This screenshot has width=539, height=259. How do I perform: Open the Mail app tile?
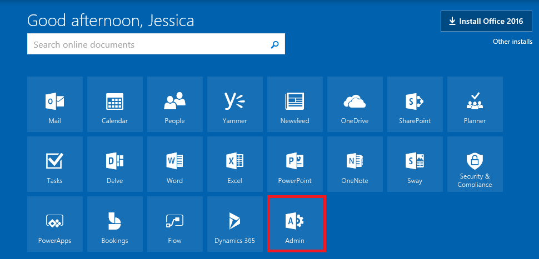(54, 104)
